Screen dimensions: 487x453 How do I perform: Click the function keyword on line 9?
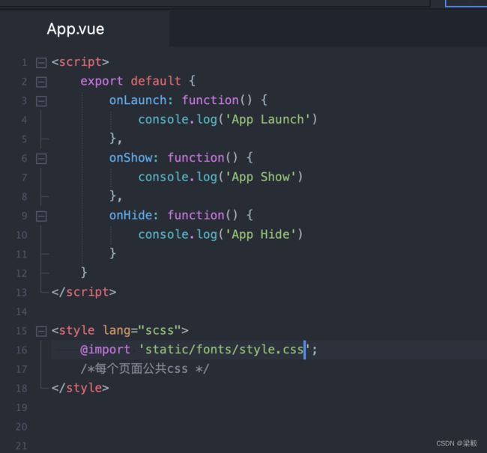(196, 215)
